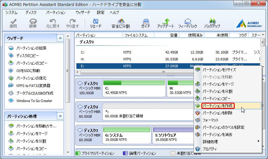Select G: システム partition block on ディスク3
268x159 pixels.
pyautogui.click(x=127, y=135)
